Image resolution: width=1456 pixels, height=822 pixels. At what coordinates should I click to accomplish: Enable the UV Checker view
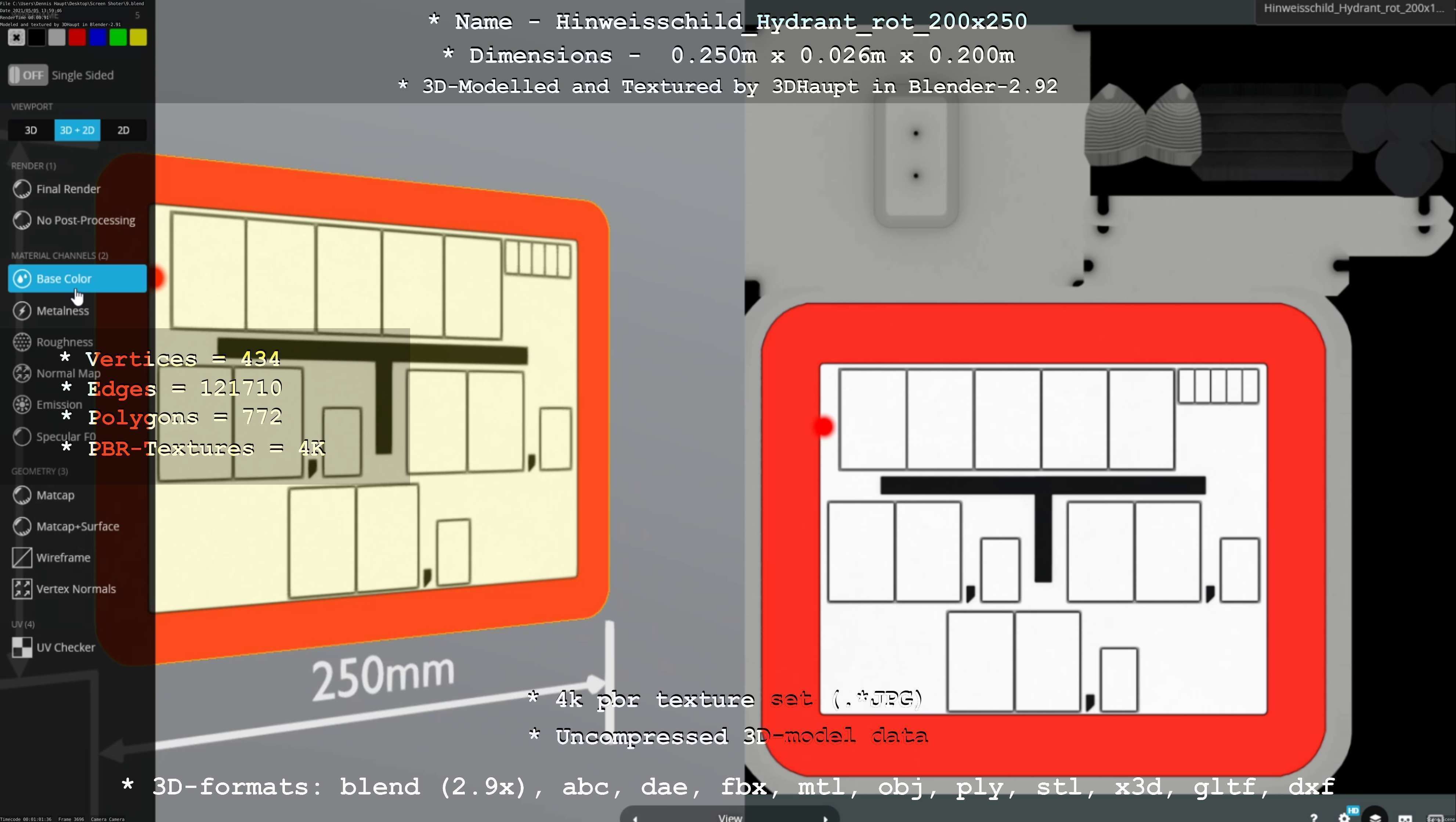(x=65, y=648)
